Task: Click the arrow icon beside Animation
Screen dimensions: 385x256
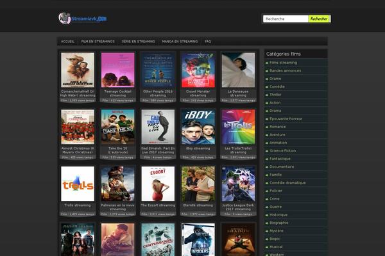Action: click(267, 143)
